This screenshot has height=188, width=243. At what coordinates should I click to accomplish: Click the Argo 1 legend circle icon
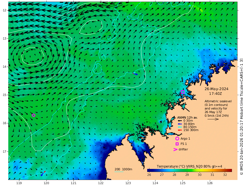[x=177, y=139]
